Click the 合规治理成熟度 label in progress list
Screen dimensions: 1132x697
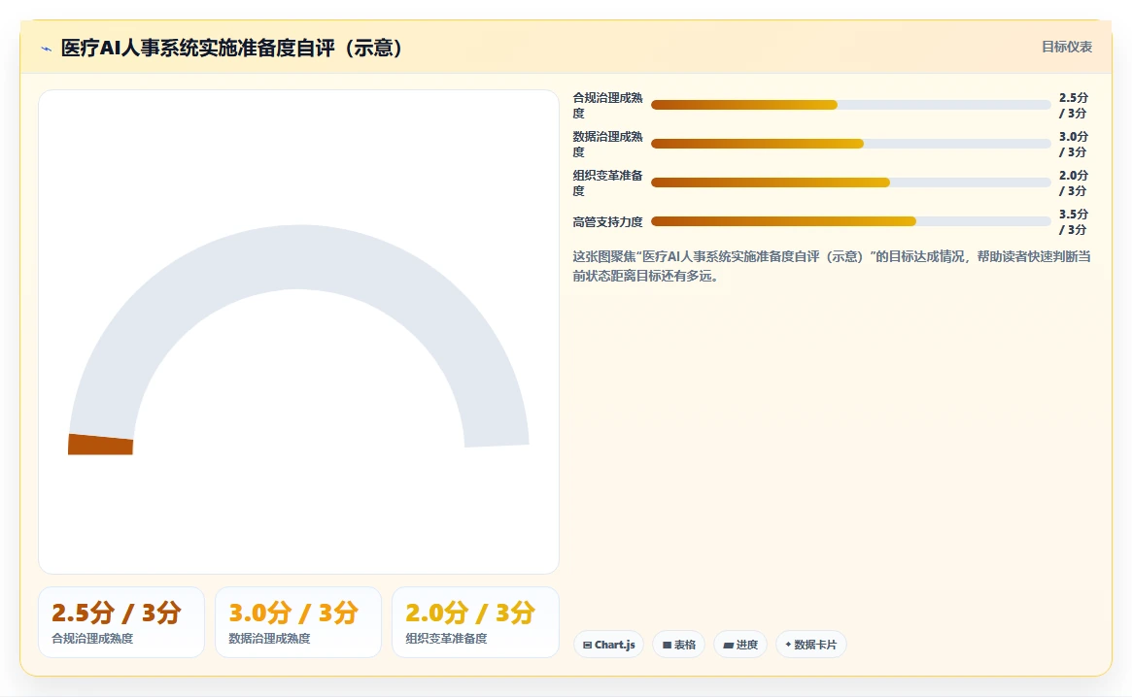607,106
